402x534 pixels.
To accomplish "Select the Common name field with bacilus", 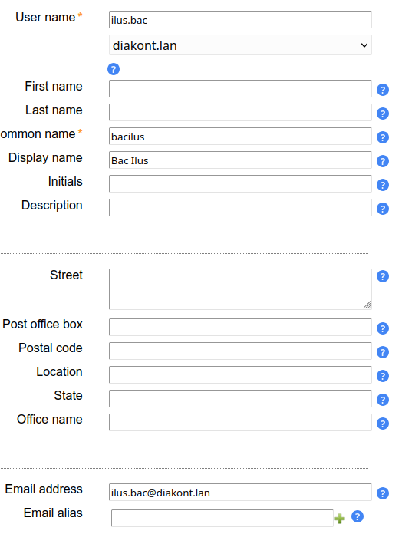I will [240, 137].
